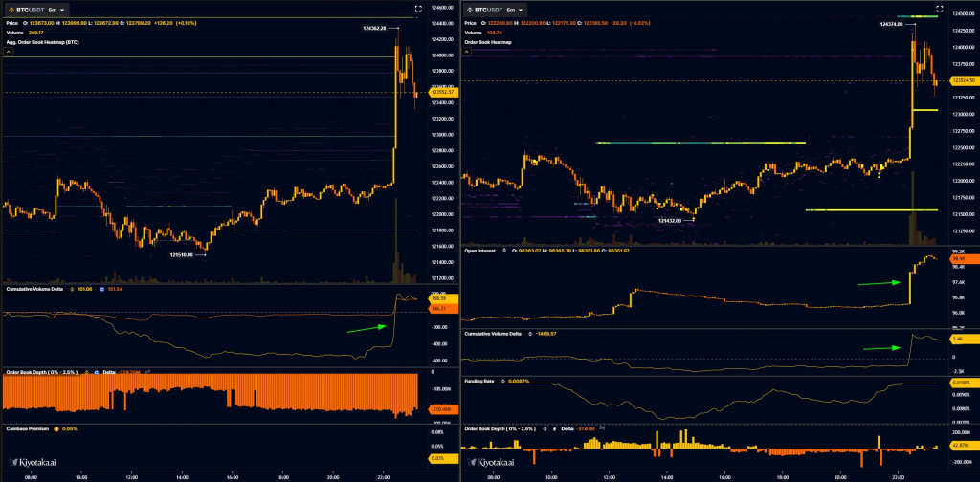Click the 124362.28 high price marker

click(x=374, y=28)
